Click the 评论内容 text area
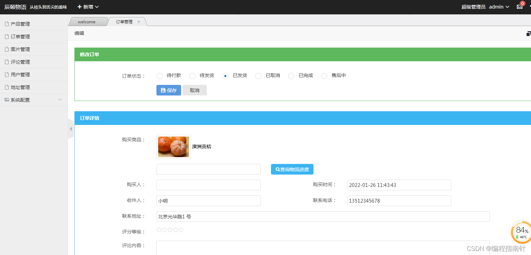The width and height of the screenshot is (531, 255). pos(323,248)
